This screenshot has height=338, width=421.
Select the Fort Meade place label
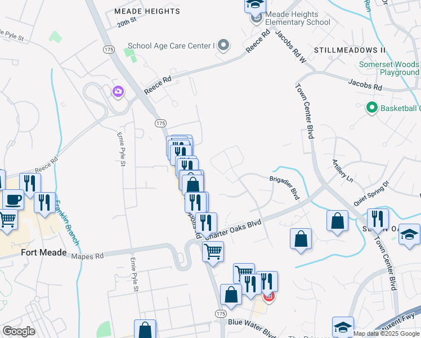(x=44, y=252)
